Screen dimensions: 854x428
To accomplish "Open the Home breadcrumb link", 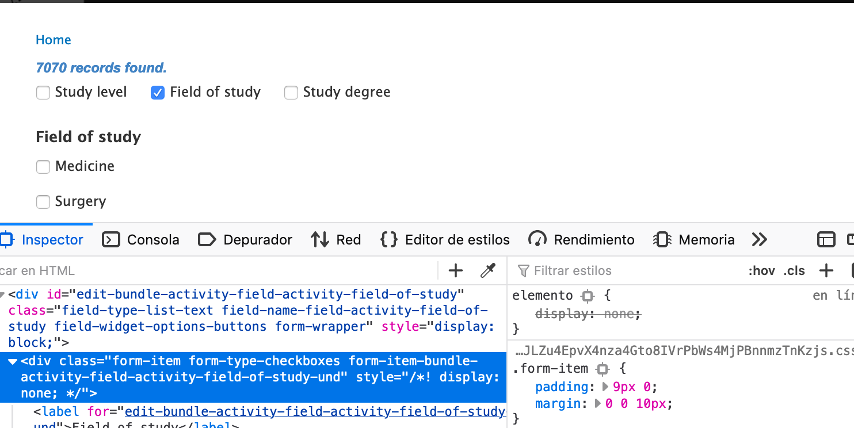I will (53, 40).
